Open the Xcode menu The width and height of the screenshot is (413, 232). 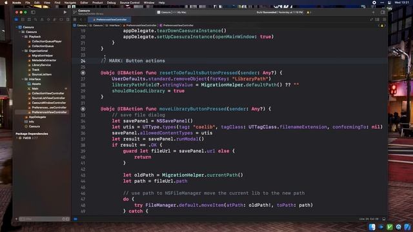pos(17,3)
